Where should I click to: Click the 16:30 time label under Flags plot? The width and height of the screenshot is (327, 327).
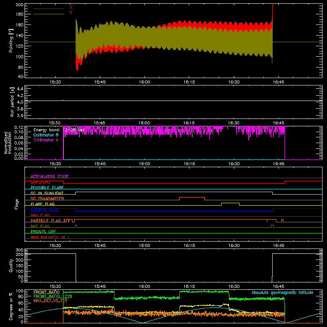pos(234,246)
